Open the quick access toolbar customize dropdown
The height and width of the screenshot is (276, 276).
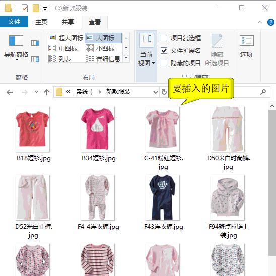point(45,9)
